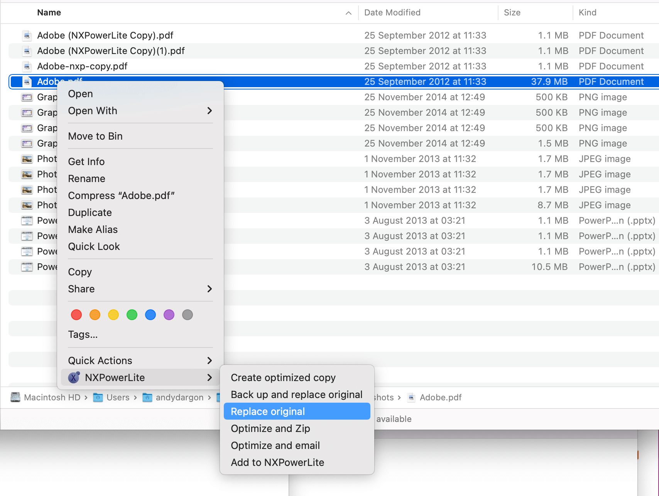Choose Create optimized copy
659x496 pixels.
pyautogui.click(x=284, y=377)
